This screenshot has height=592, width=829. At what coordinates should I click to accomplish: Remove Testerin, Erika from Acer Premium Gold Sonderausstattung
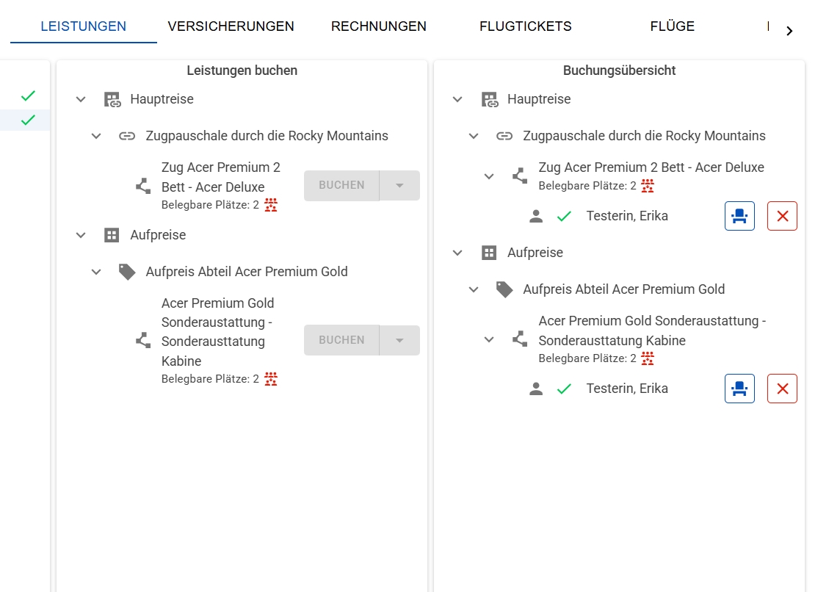click(782, 389)
